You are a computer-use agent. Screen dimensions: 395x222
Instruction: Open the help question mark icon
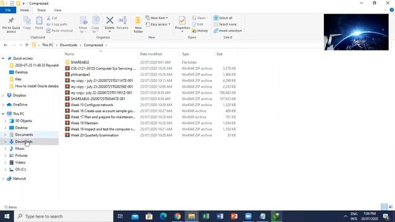[392, 10]
